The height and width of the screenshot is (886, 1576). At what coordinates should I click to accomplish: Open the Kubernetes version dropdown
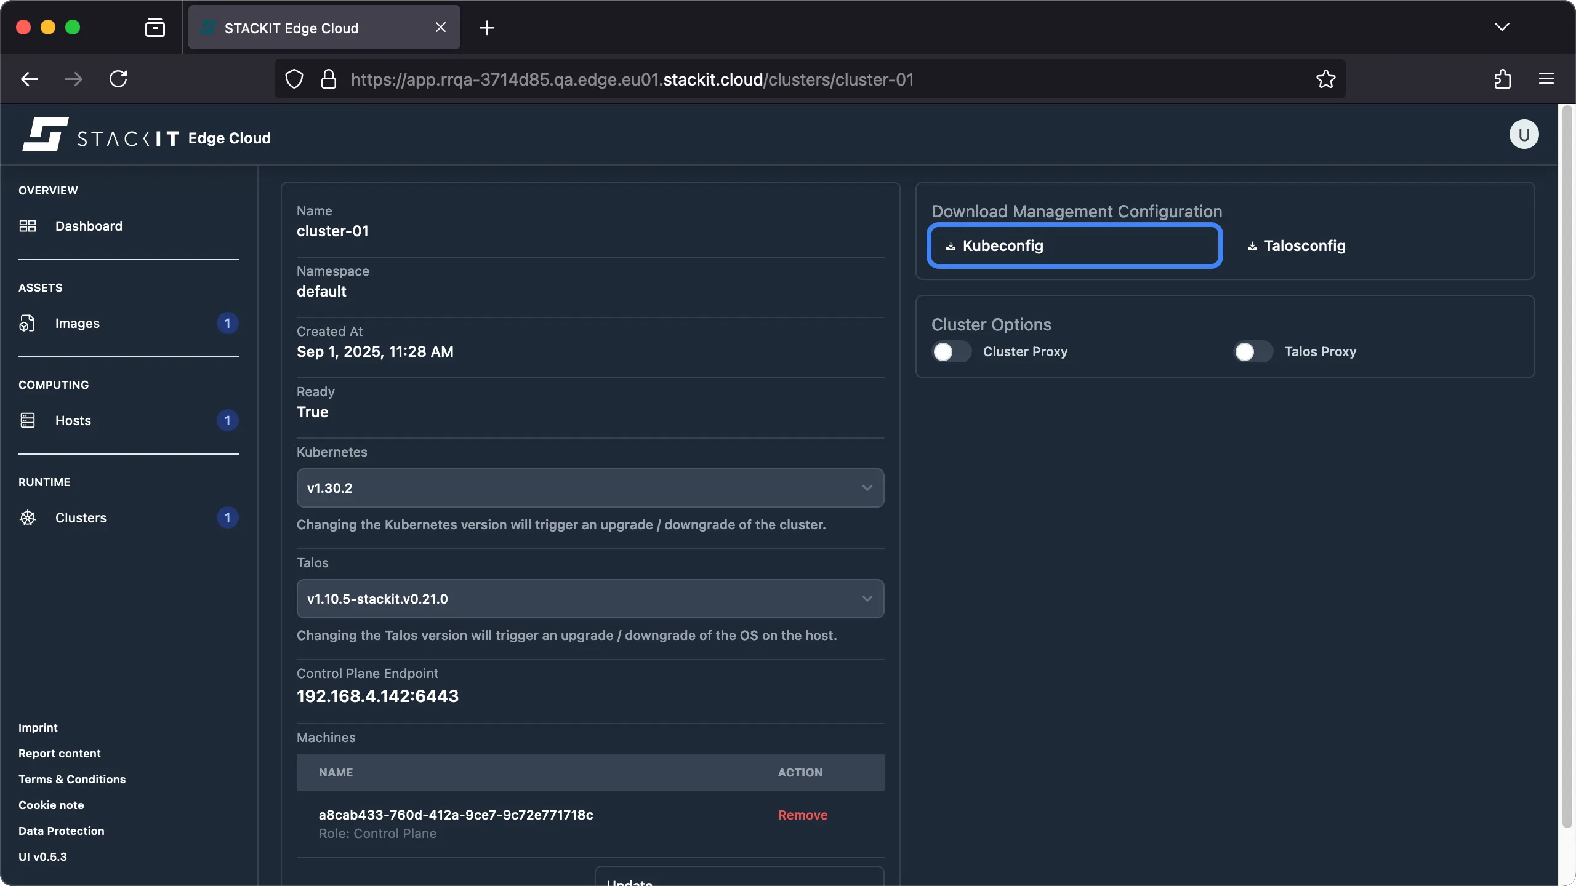(x=589, y=487)
